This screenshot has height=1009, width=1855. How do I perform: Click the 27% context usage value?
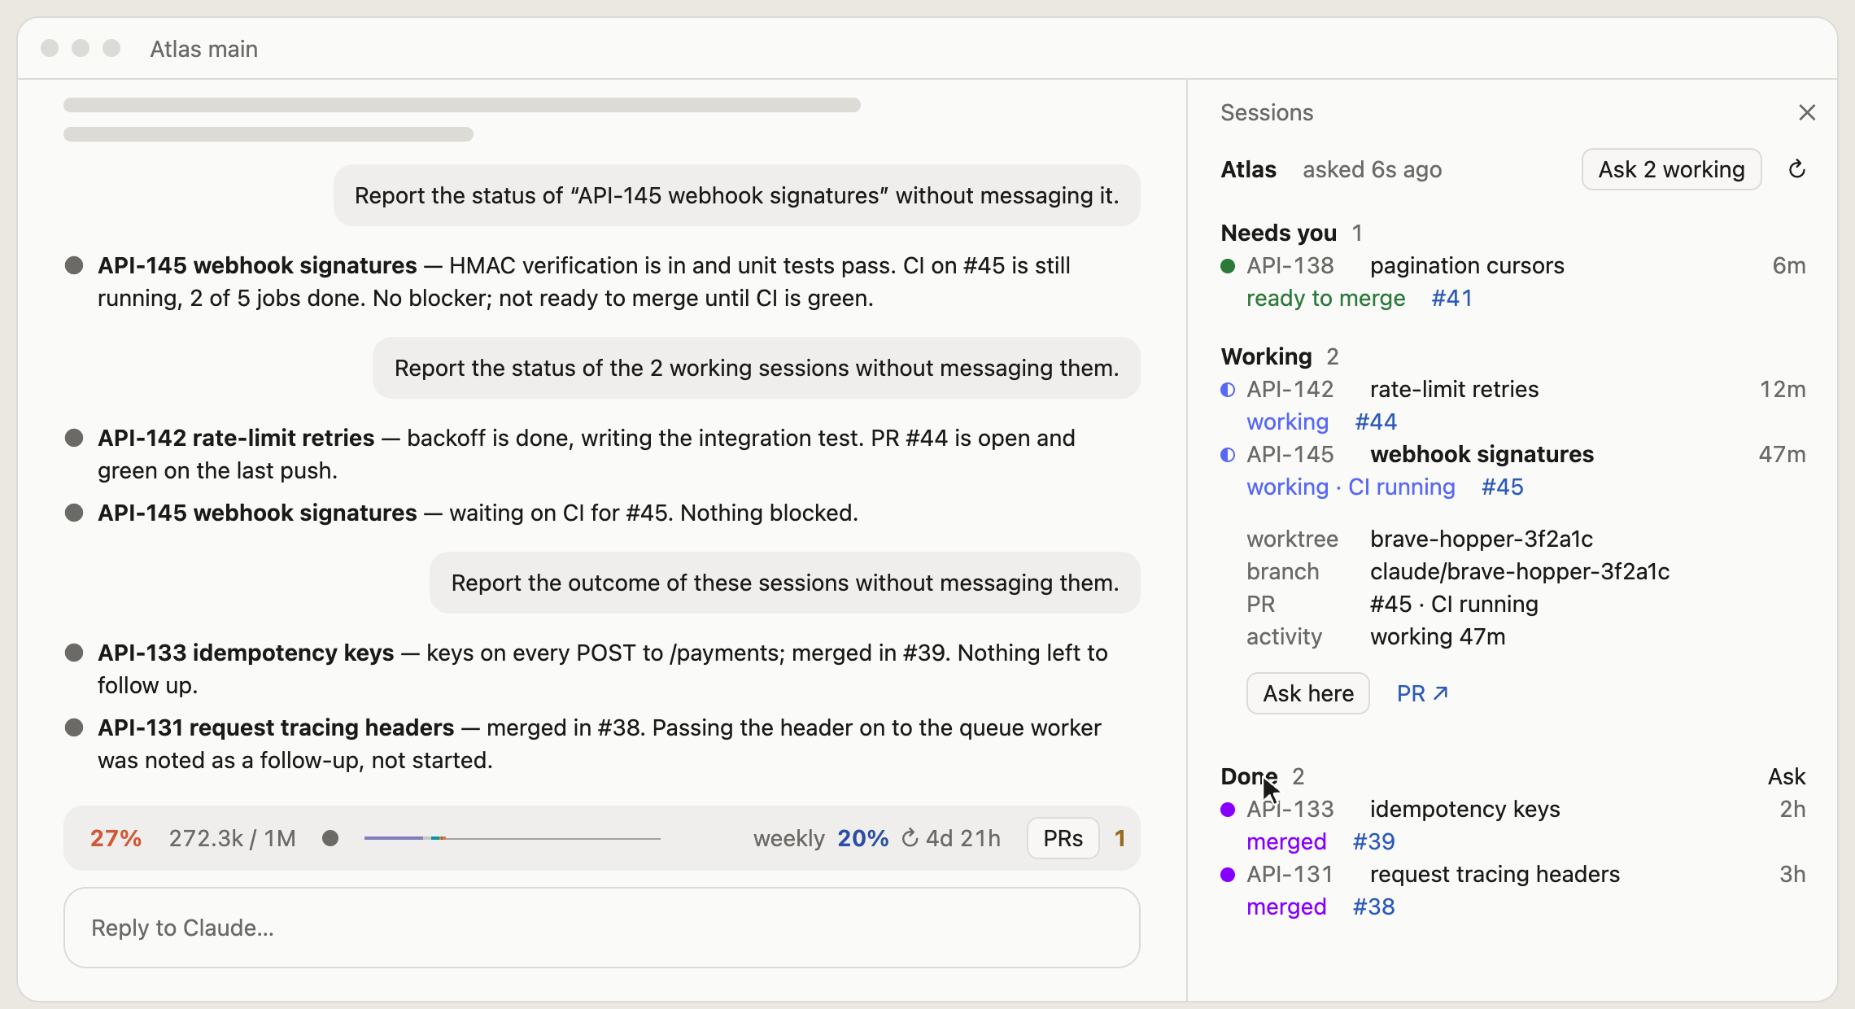tap(116, 838)
